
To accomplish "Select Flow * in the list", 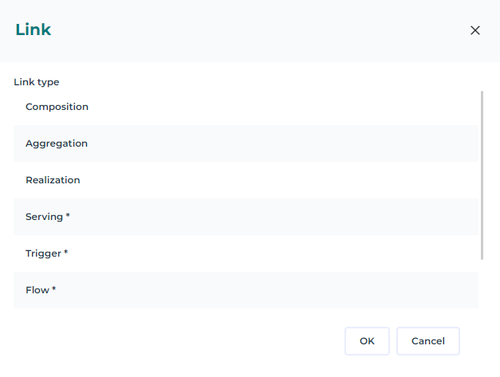I will coord(40,290).
